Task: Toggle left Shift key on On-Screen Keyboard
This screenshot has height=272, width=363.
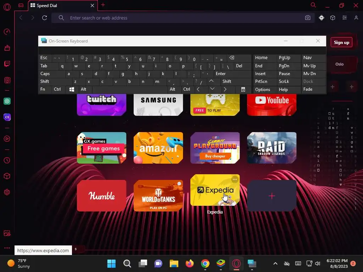Action: click(55, 81)
